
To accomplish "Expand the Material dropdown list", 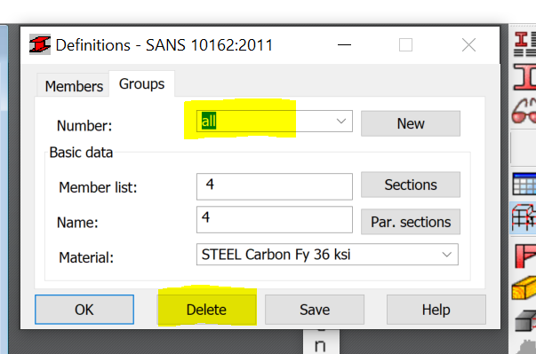I will (x=446, y=255).
